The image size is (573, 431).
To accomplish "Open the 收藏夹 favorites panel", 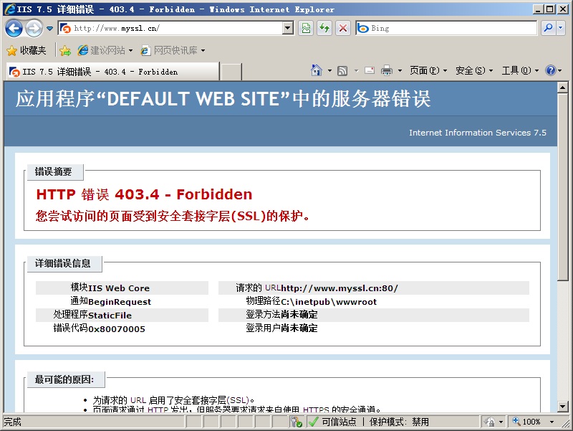I will tap(27, 50).
